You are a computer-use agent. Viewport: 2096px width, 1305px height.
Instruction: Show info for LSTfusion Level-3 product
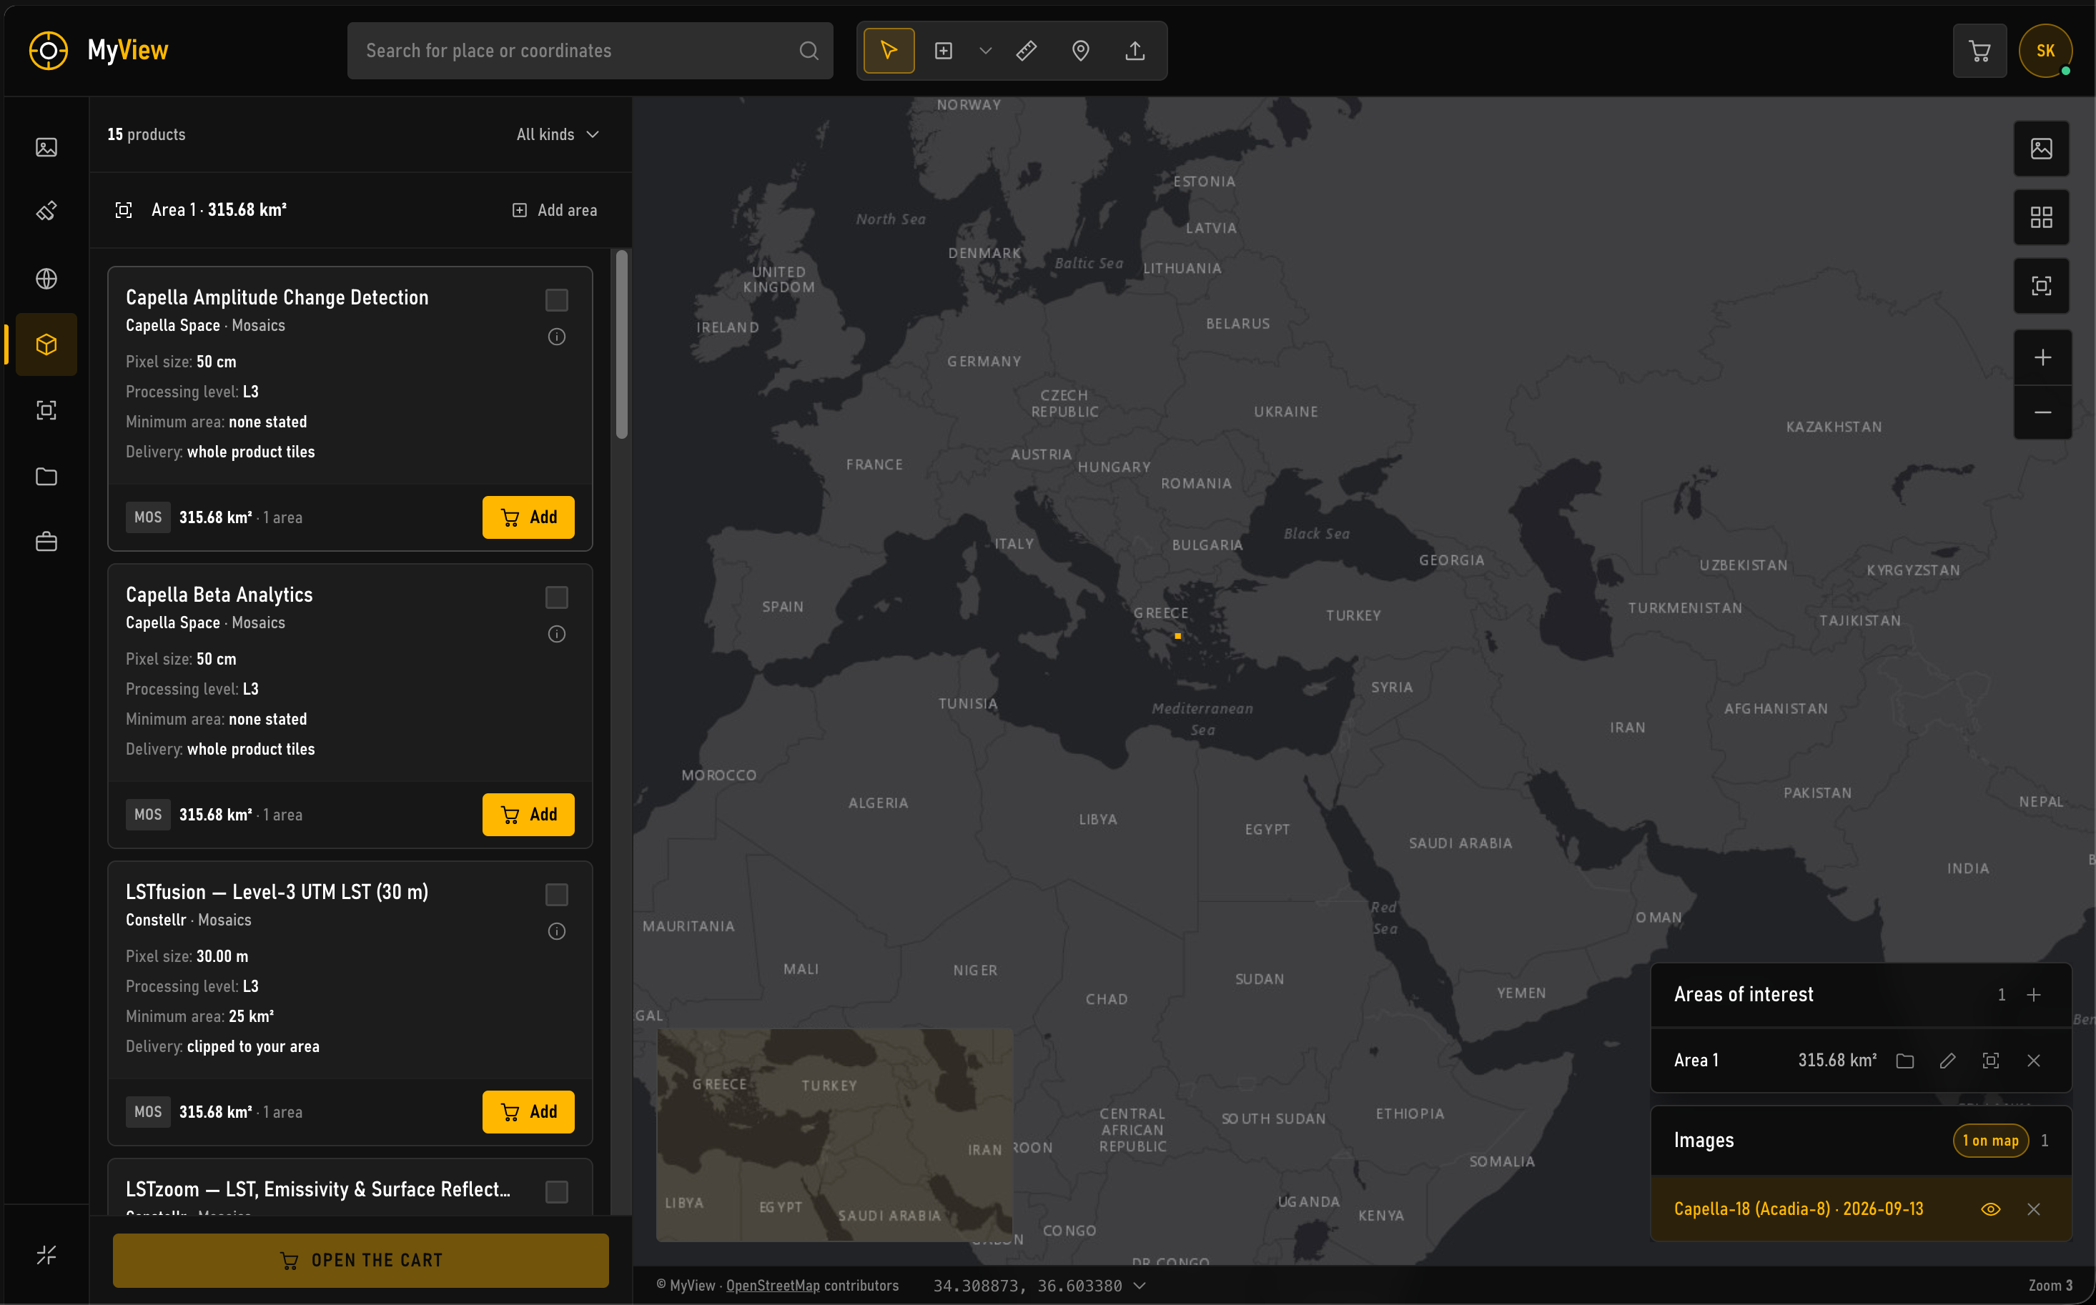557,931
